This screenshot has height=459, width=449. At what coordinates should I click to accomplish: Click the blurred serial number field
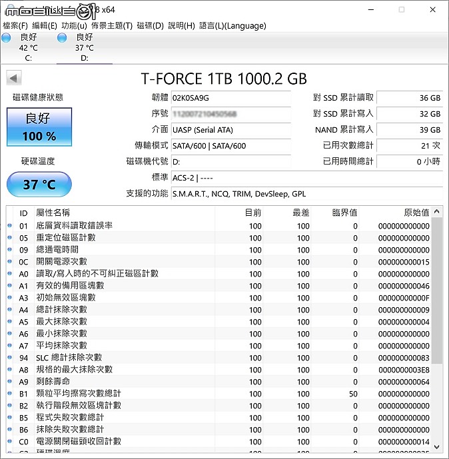pyautogui.click(x=231, y=114)
